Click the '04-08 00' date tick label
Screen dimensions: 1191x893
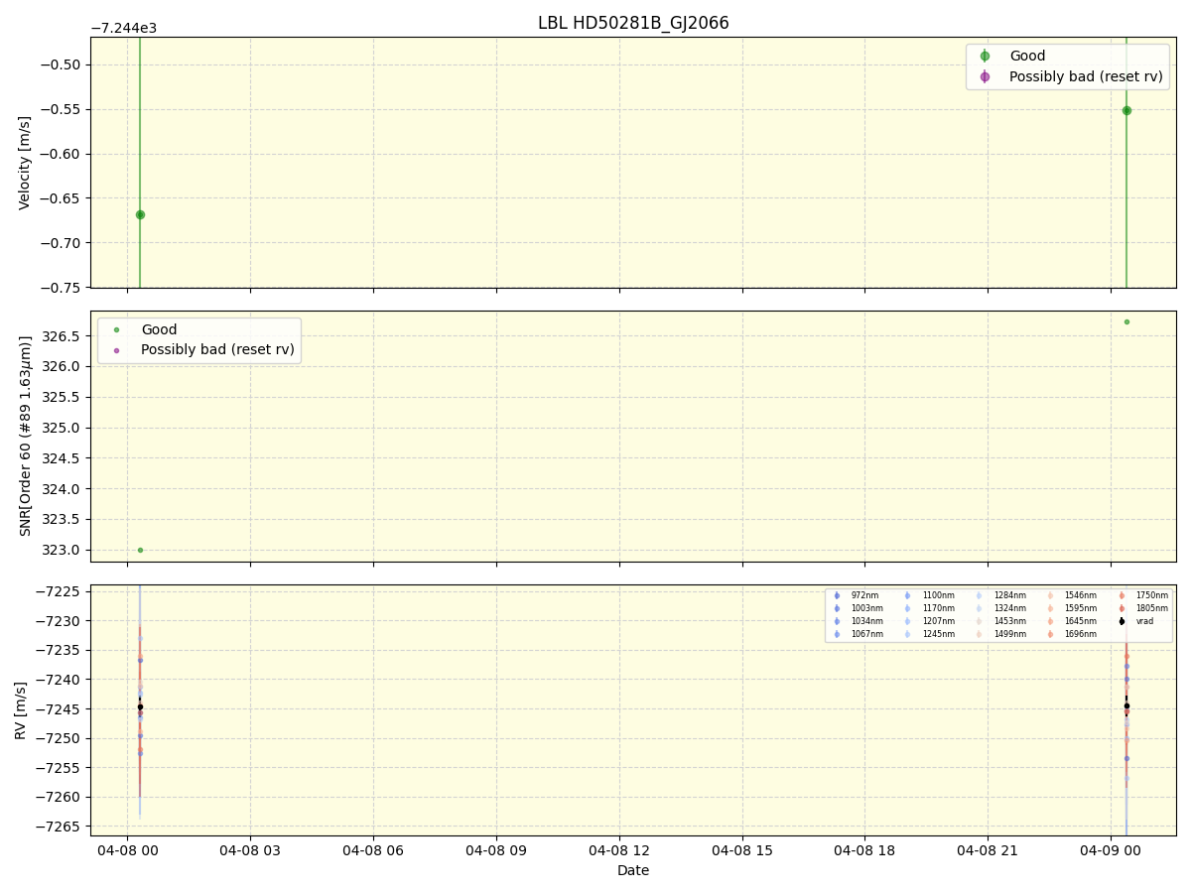tap(127, 850)
